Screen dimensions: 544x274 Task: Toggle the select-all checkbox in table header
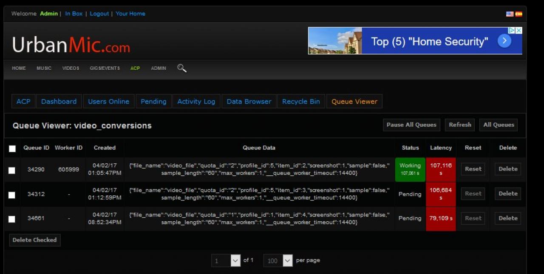[12, 148]
